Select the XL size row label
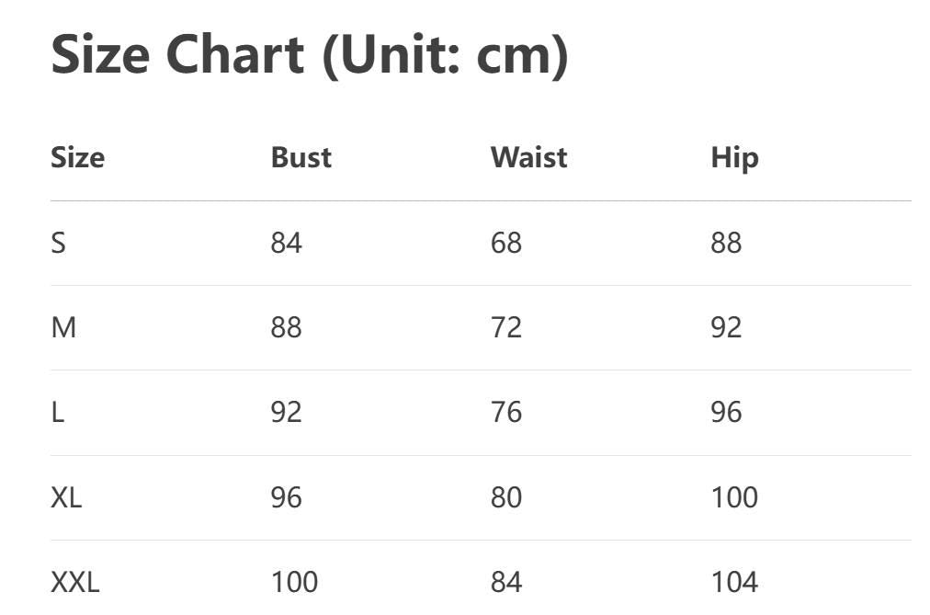The height and width of the screenshot is (615, 930). coord(66,497)
